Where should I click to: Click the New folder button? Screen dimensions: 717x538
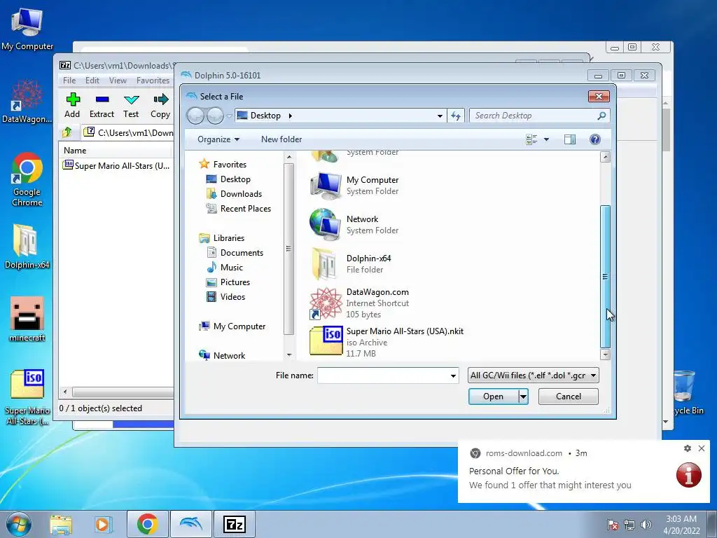(281, 139)
